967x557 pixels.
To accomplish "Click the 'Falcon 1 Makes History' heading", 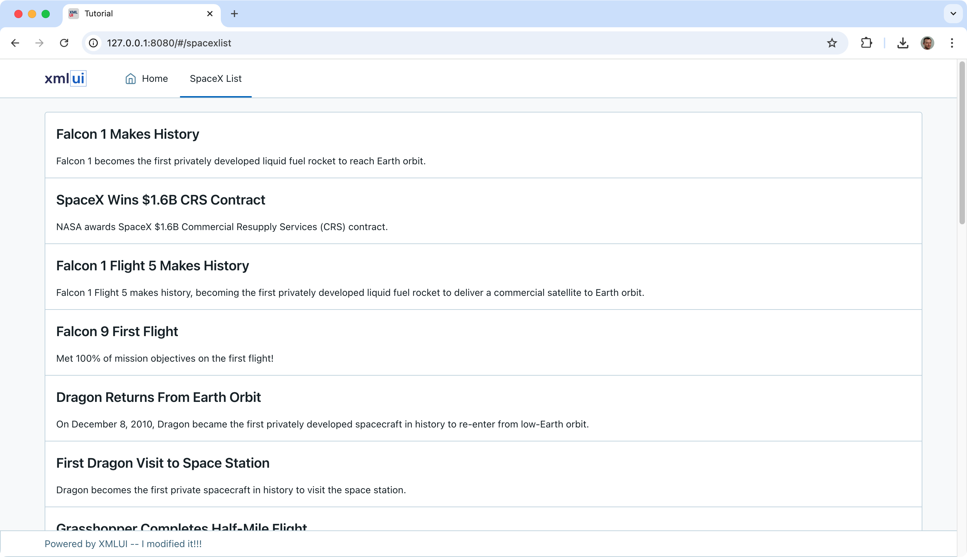I will 127,134.
